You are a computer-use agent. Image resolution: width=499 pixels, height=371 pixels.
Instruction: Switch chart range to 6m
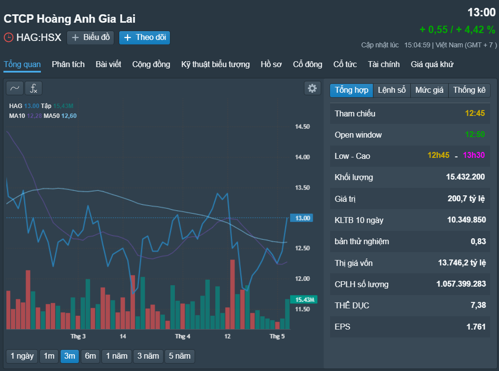[x=90, y=356]
